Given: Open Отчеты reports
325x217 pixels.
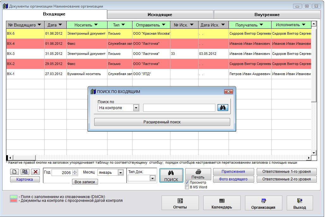Looking at the screenshot, I should [180, 203].
